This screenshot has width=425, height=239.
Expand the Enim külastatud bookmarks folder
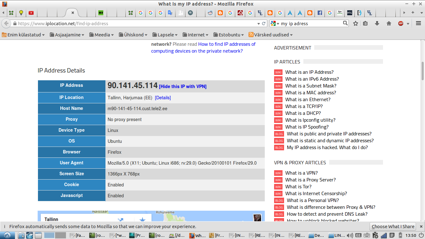tap(23, 35)
